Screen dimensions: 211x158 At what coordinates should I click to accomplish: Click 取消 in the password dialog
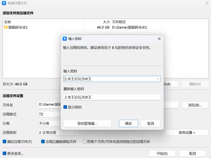click(x=151, y=124)
